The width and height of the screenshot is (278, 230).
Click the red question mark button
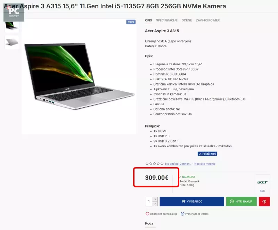click(x=264, y=202)
